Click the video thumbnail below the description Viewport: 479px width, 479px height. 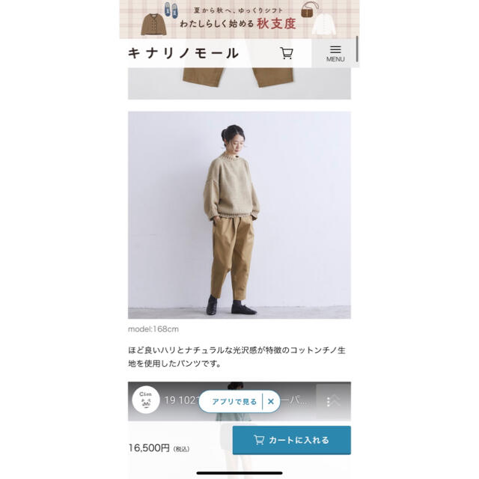click(239, 401)
